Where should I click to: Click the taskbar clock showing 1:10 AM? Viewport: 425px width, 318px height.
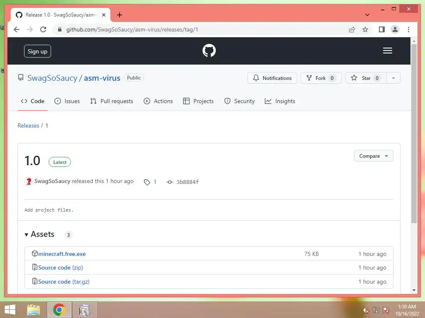(x=407, y=310)
